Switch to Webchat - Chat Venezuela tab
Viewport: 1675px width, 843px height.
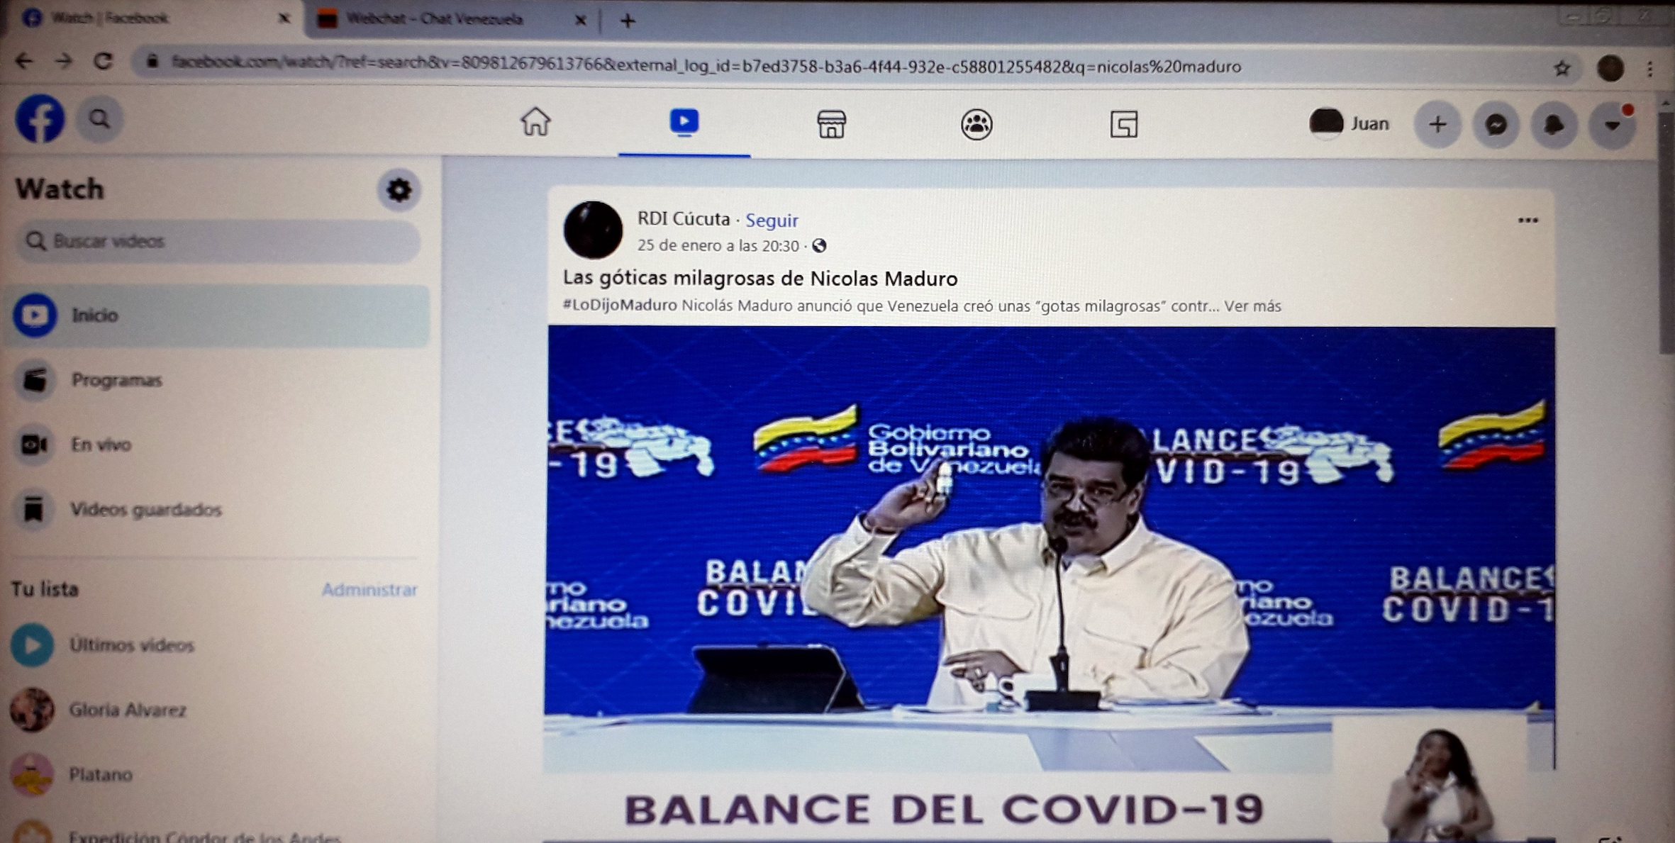click(434, 19)
